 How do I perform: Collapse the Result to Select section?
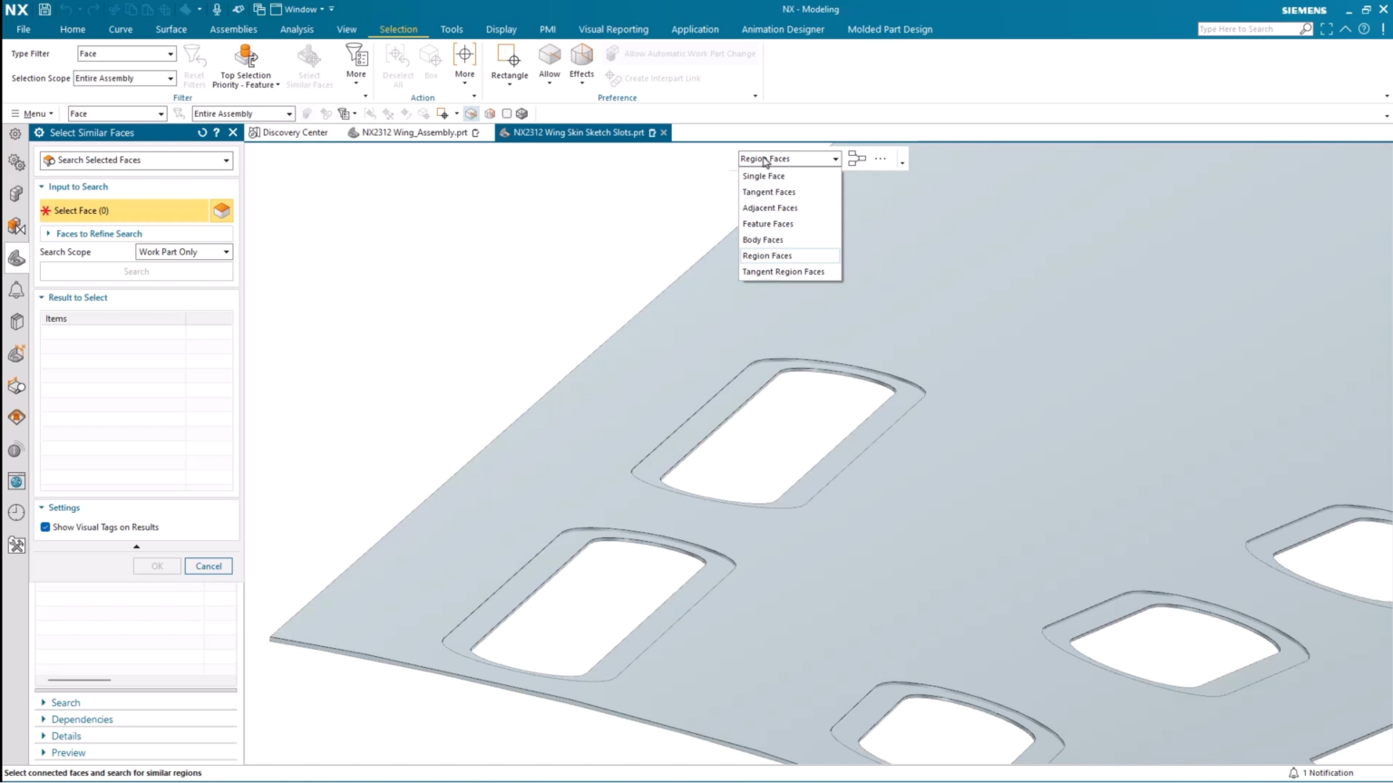click(x=77, y=297)
